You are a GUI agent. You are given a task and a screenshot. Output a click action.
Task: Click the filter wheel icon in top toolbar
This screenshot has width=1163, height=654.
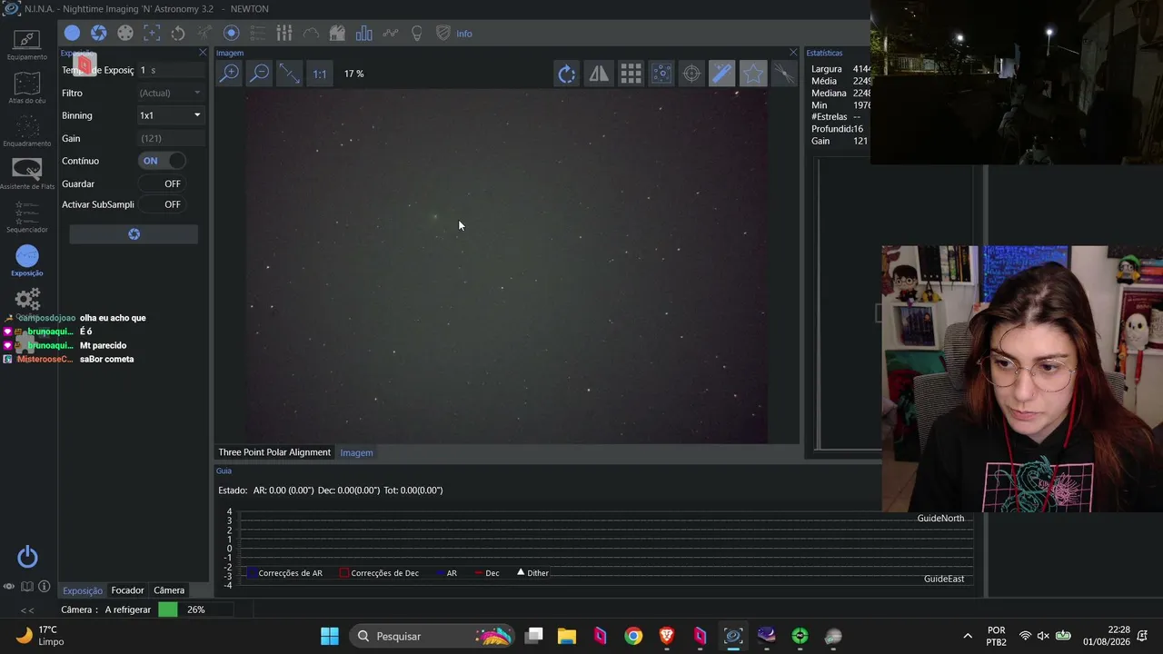click(x=125, y=34)
